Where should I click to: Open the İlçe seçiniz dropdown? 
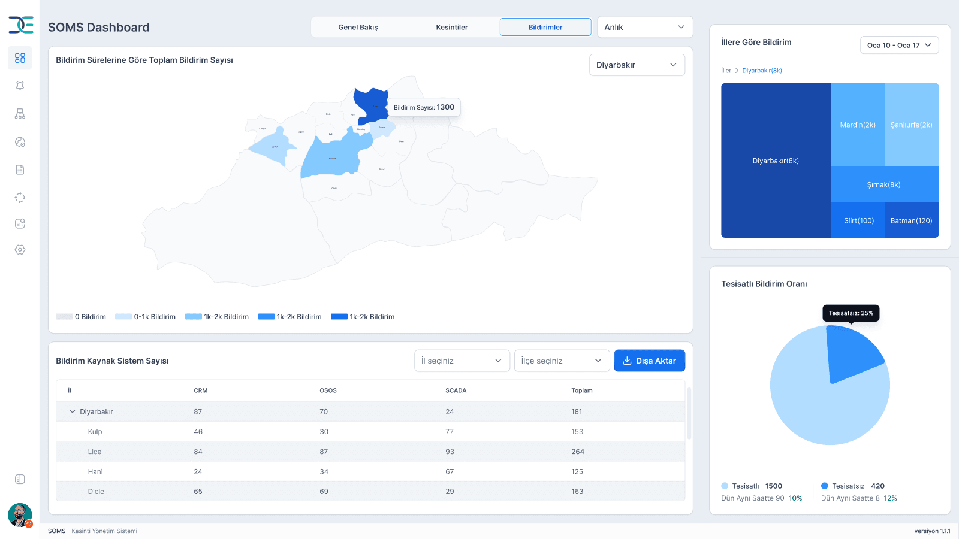562,361
